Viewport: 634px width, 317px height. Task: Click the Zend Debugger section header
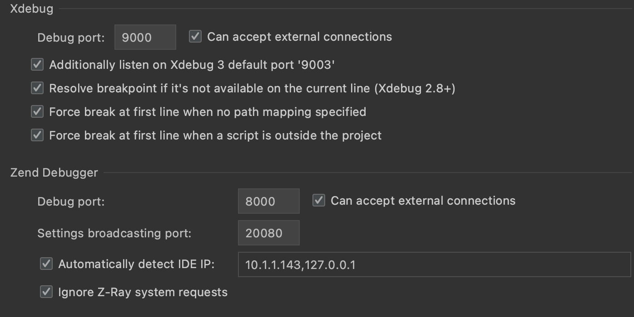coord(54,173)
